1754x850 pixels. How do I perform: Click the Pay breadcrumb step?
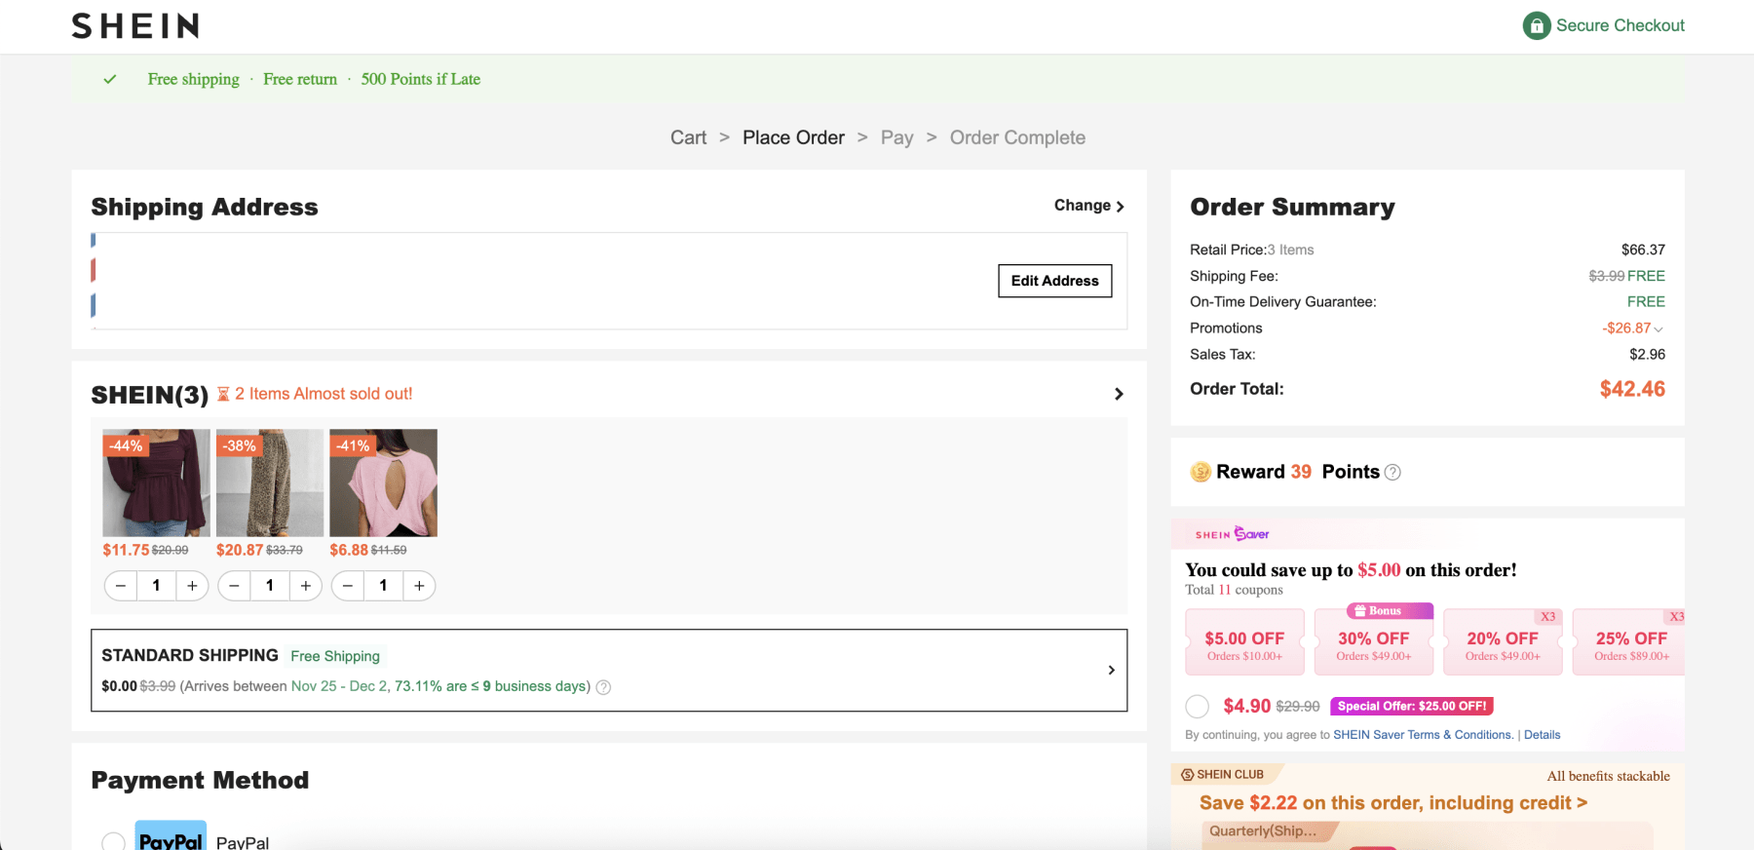(896, 137)
